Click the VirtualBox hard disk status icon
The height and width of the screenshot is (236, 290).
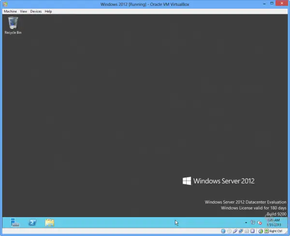[223, 231]
